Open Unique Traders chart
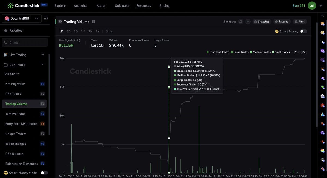The width and height of the screenshot is (327, 178). tap(24, 134)
